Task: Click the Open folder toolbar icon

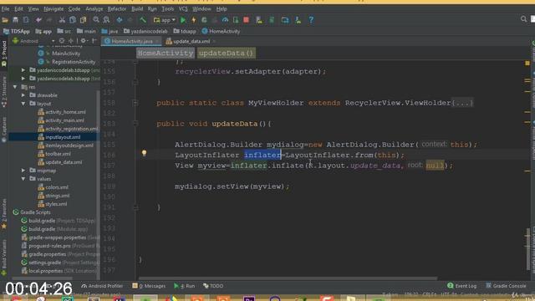Action: [5, 20]
